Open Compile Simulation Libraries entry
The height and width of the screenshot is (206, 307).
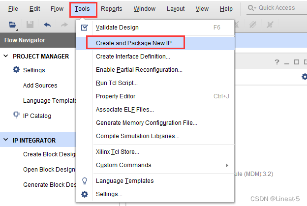pyautogui.click(x=137, y=136)
